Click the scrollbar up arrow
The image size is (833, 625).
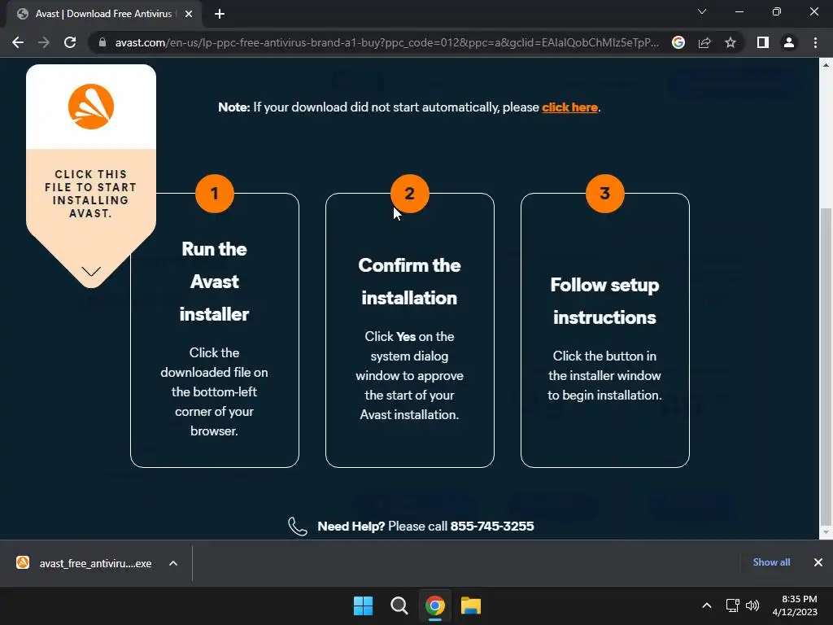[x=826, y=65]
